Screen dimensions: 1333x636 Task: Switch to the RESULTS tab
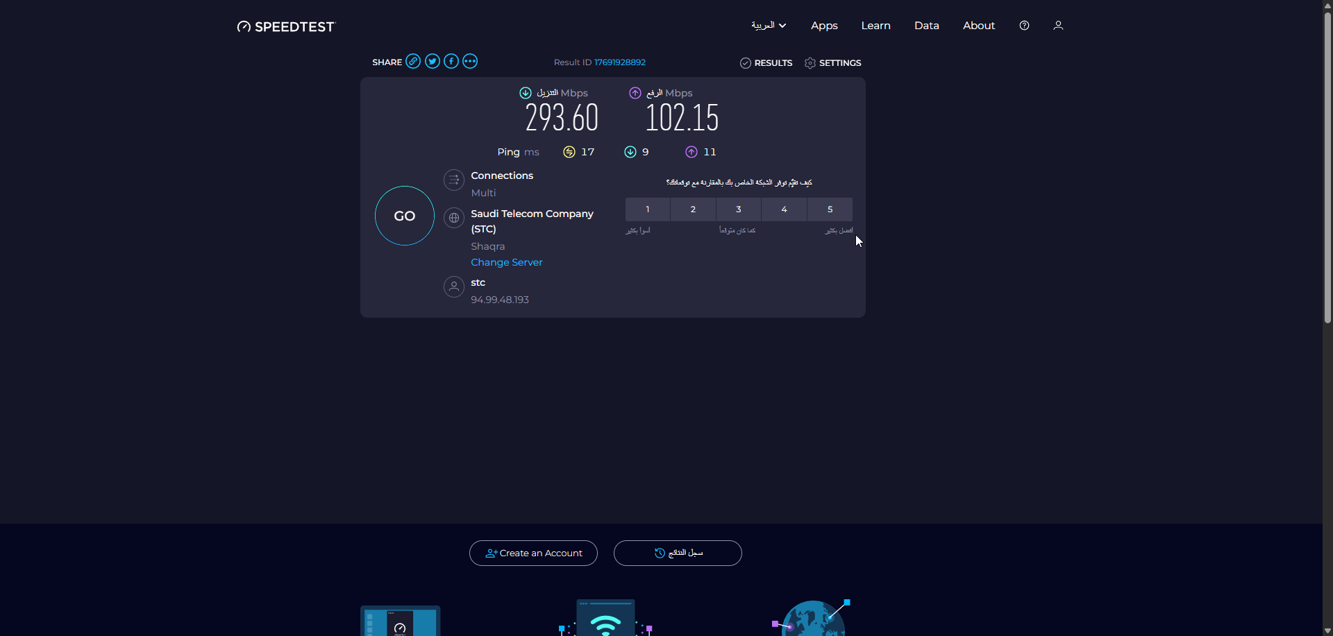766,62
